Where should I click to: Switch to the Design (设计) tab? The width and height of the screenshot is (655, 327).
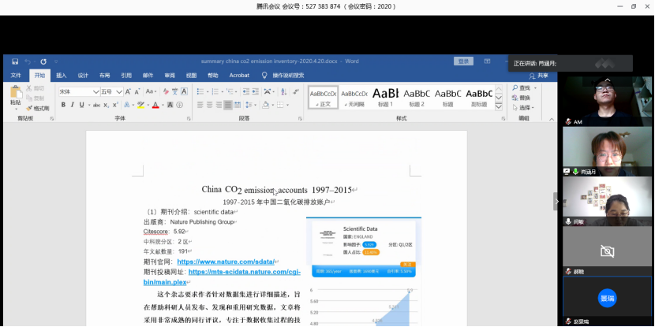click(83, 76)
